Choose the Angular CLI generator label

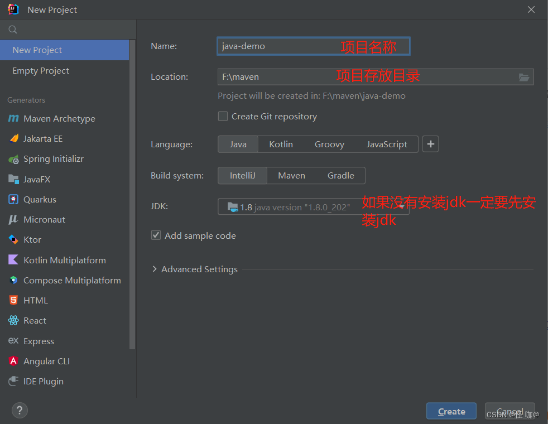click(46, 361)
